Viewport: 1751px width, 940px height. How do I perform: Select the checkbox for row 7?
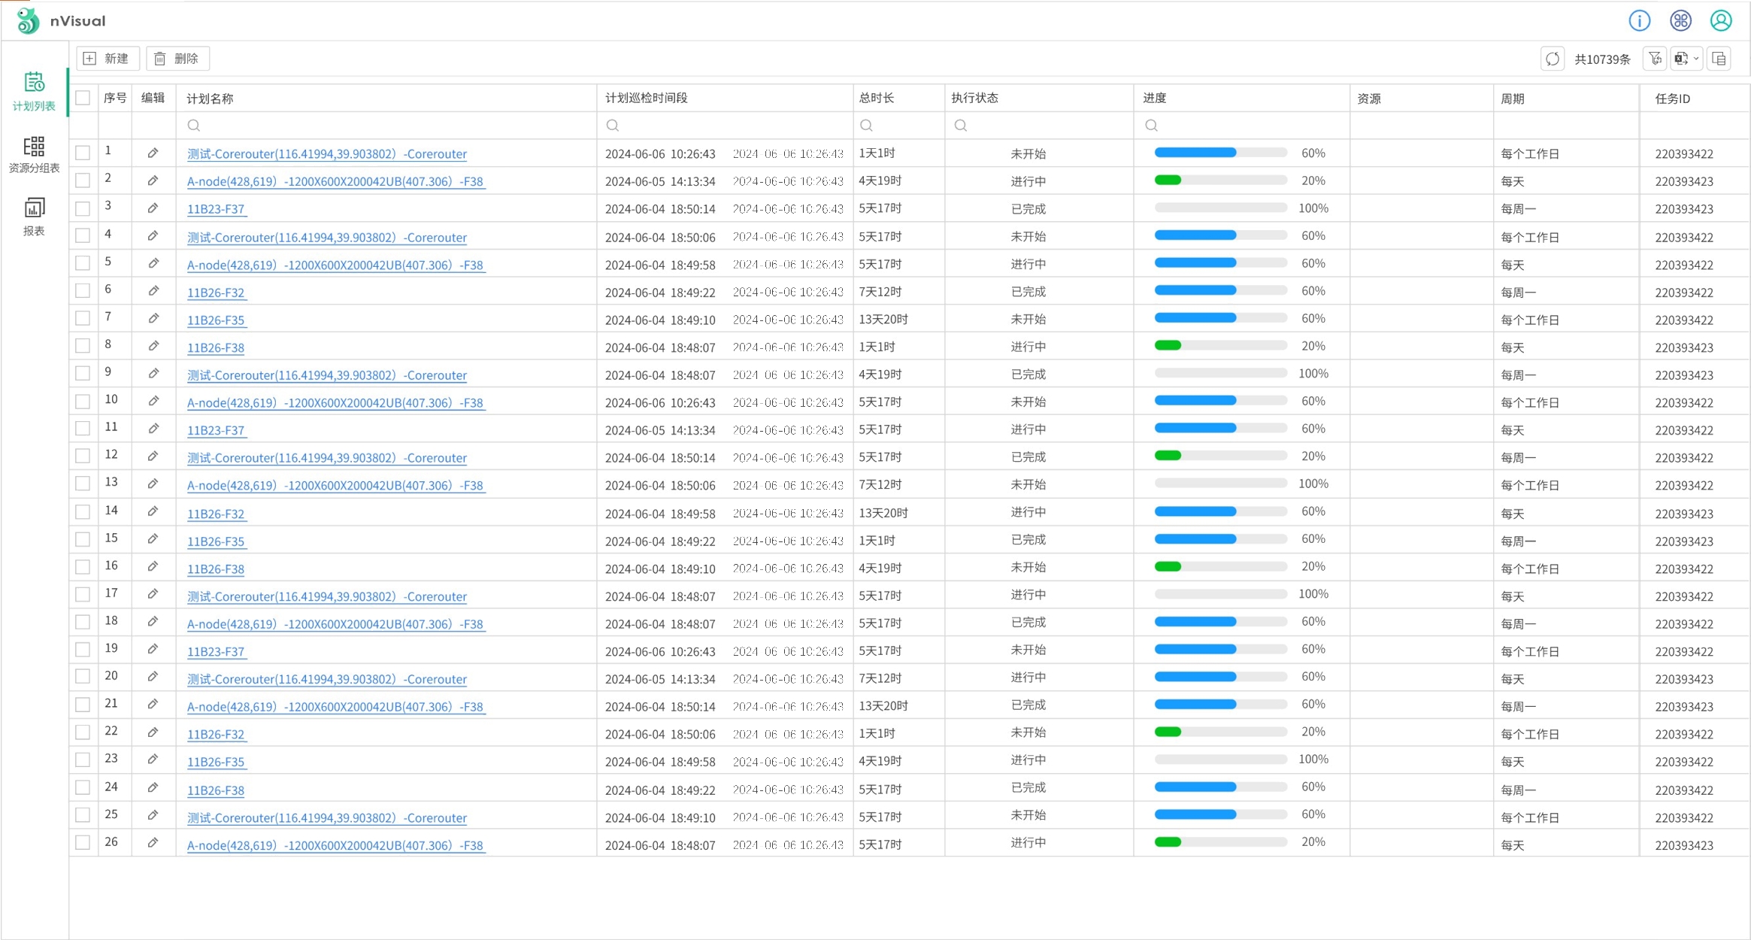pyautogui.click(x=83, y=319)
